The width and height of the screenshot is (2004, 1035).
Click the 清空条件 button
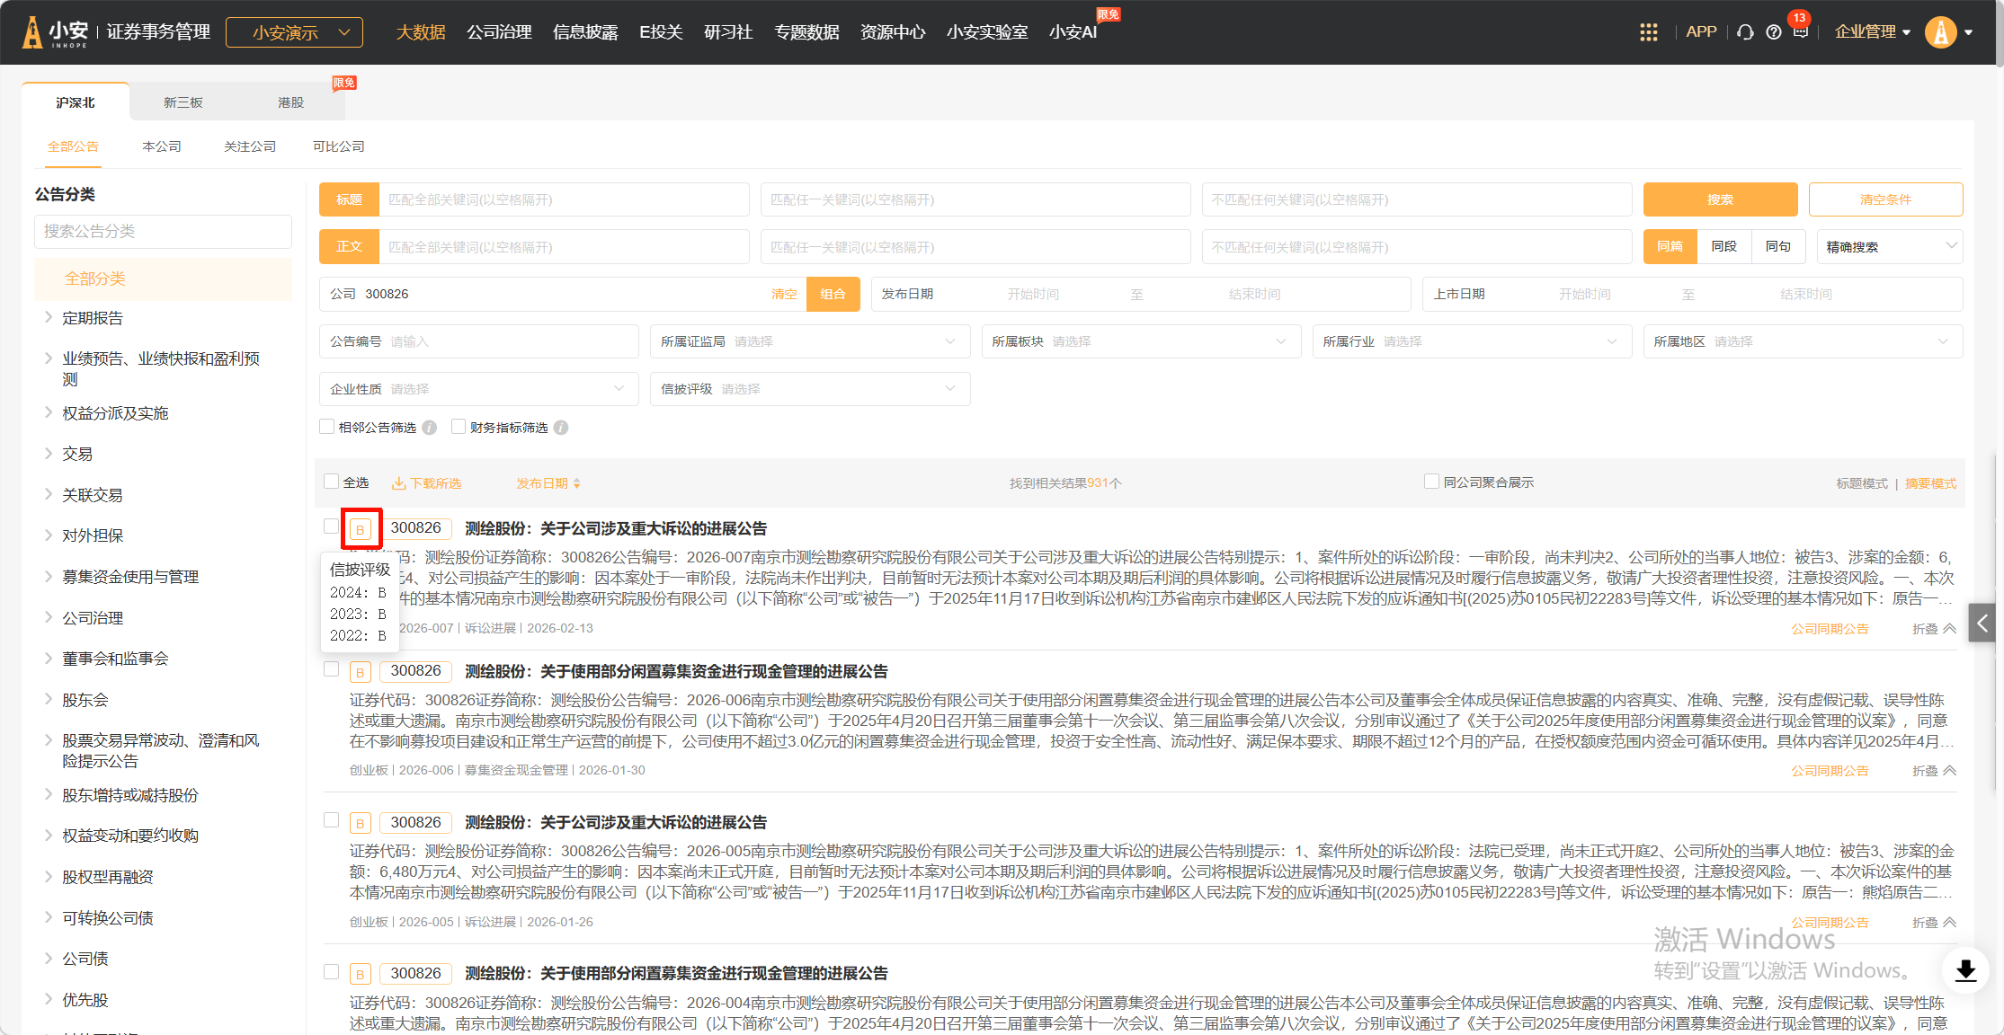1884,199
